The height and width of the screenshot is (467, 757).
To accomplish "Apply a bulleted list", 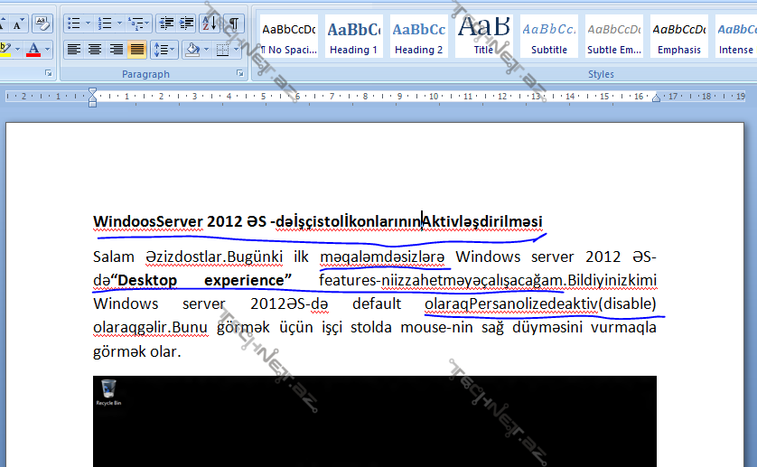I will coord(74,23).
